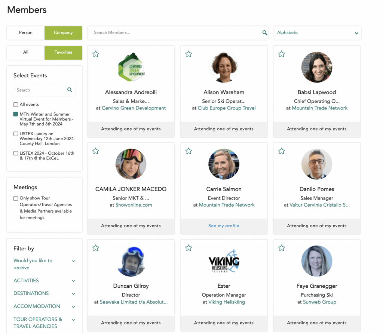Viewport: 383px width, 334px height.
Task: Click See my profile on Carrie Salmon card
Action: click(x=224, y=226)
